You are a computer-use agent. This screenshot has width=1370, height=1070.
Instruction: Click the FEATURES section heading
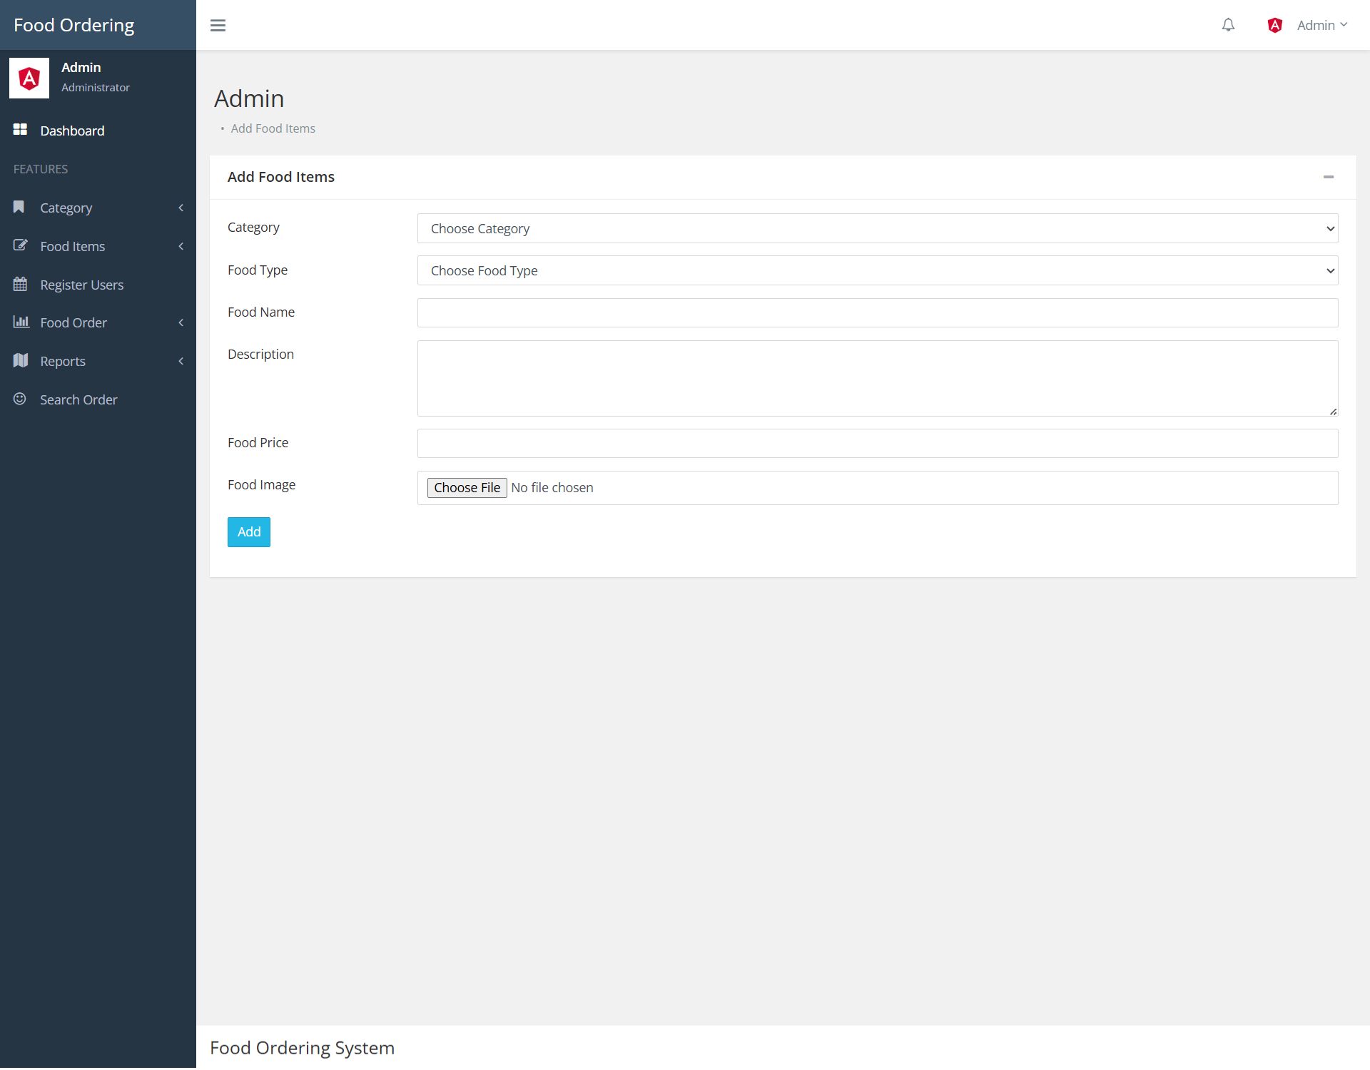(x=41, y=169)
